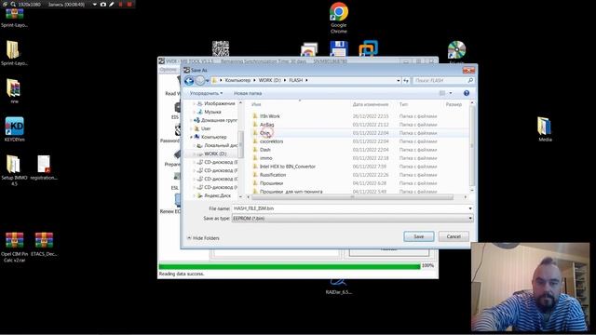Open the view options dropdown arrow
The height and width of the screenshot is (335, 596).
point(451,93)
